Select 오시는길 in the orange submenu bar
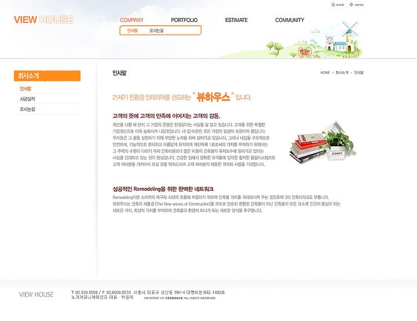Image resolution: width=417 pixels, height=321 pixels. point(156,31)
